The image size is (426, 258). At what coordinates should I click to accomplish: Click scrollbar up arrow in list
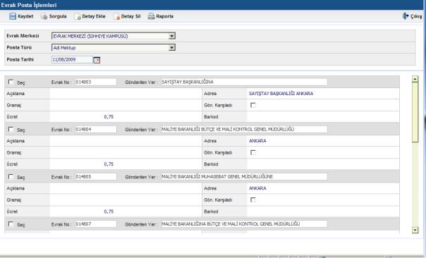pos(415,79)
